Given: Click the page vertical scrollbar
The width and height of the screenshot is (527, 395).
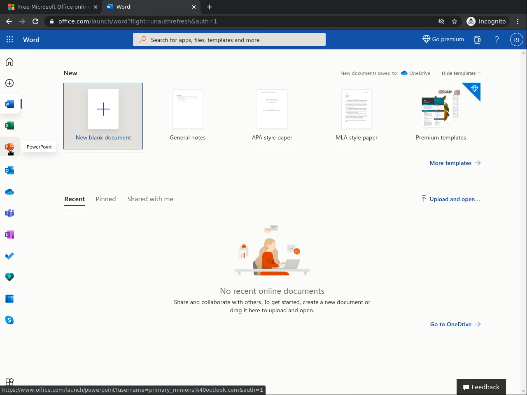Looking at the screenshot, I should click(524, 222).
